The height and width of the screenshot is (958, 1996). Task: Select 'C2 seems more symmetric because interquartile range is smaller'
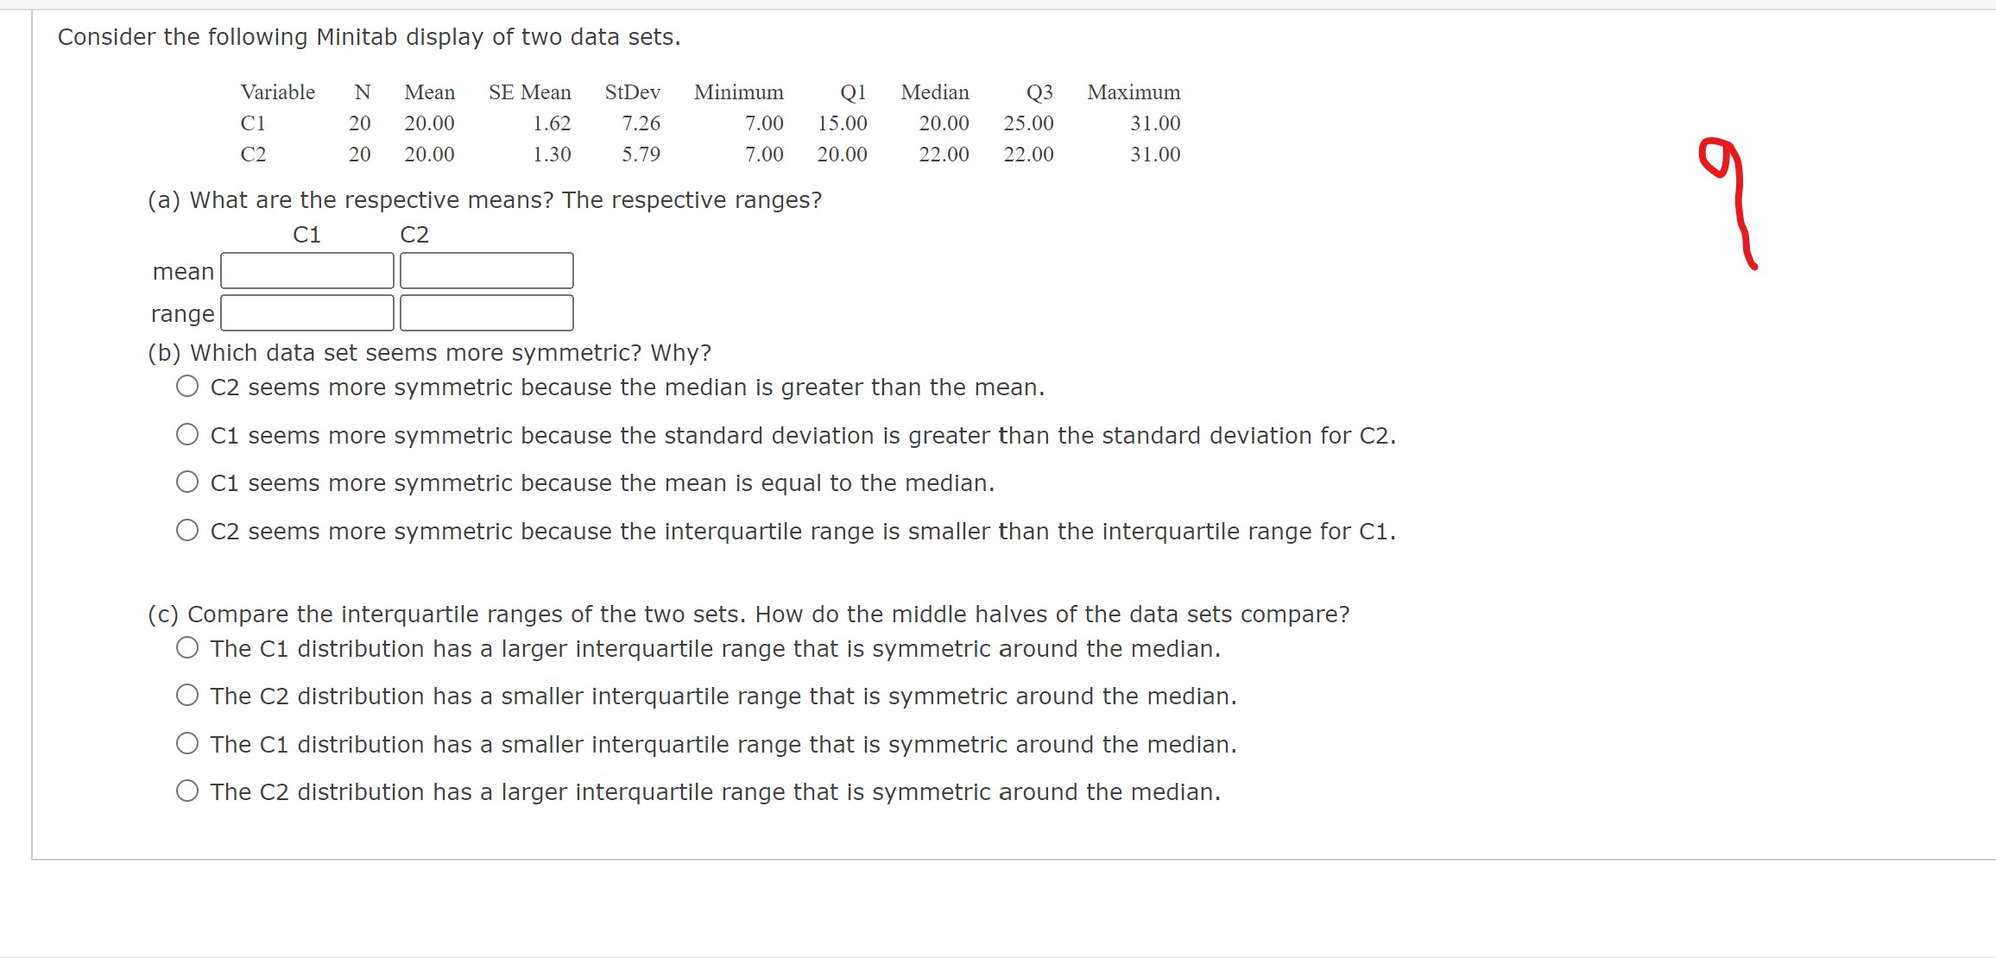(x=186, y=529)
